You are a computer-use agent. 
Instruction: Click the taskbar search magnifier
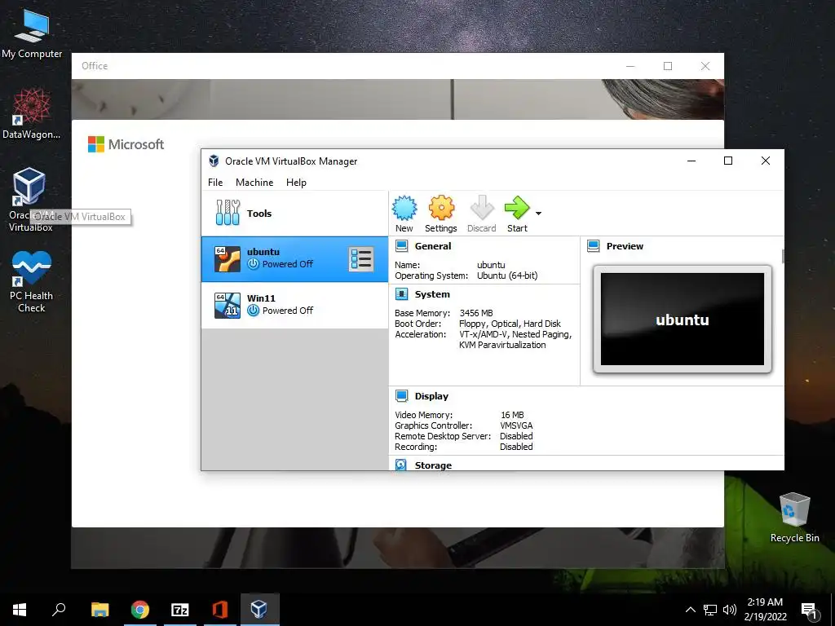point(59,610)
